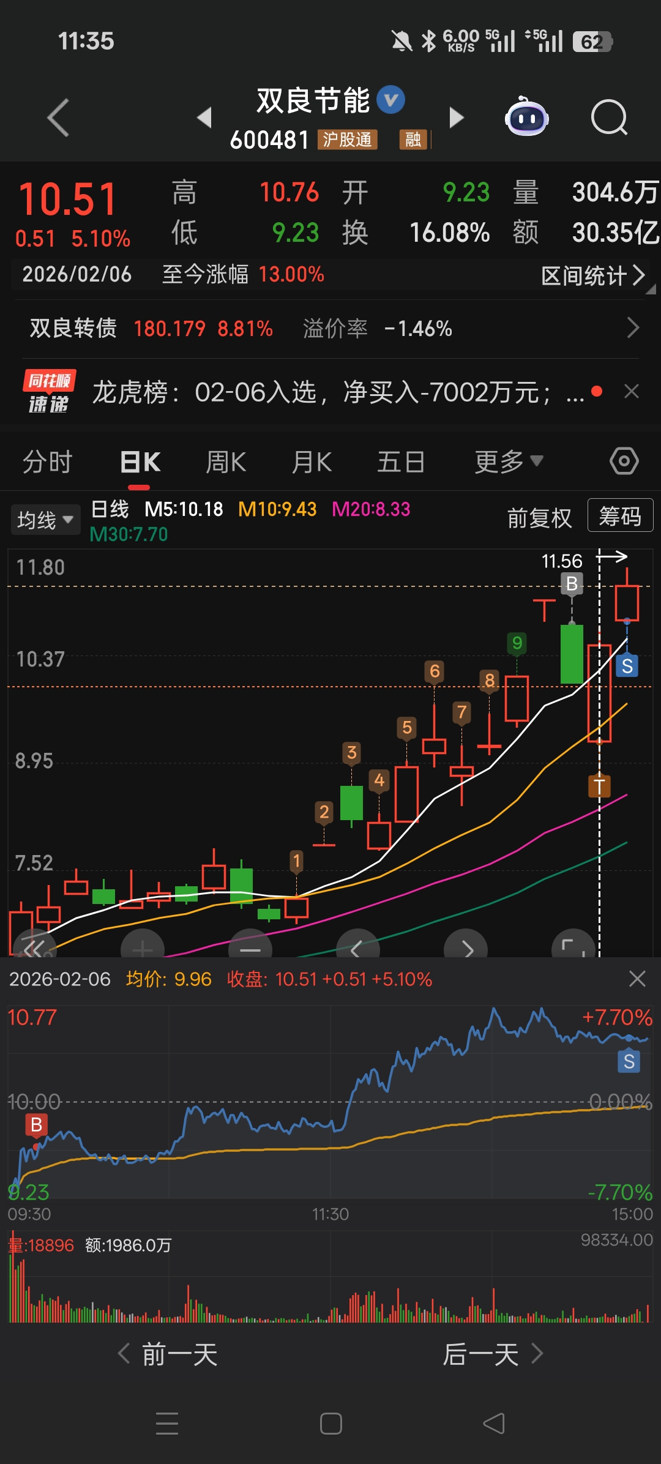Tap consecutive-limit marker 9 on chart
Viewport: 661px width, 1464px height.
517,643
